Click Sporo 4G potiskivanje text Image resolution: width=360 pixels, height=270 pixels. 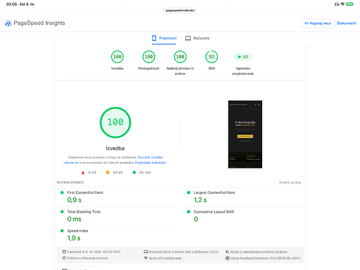(x=165, y=258)
